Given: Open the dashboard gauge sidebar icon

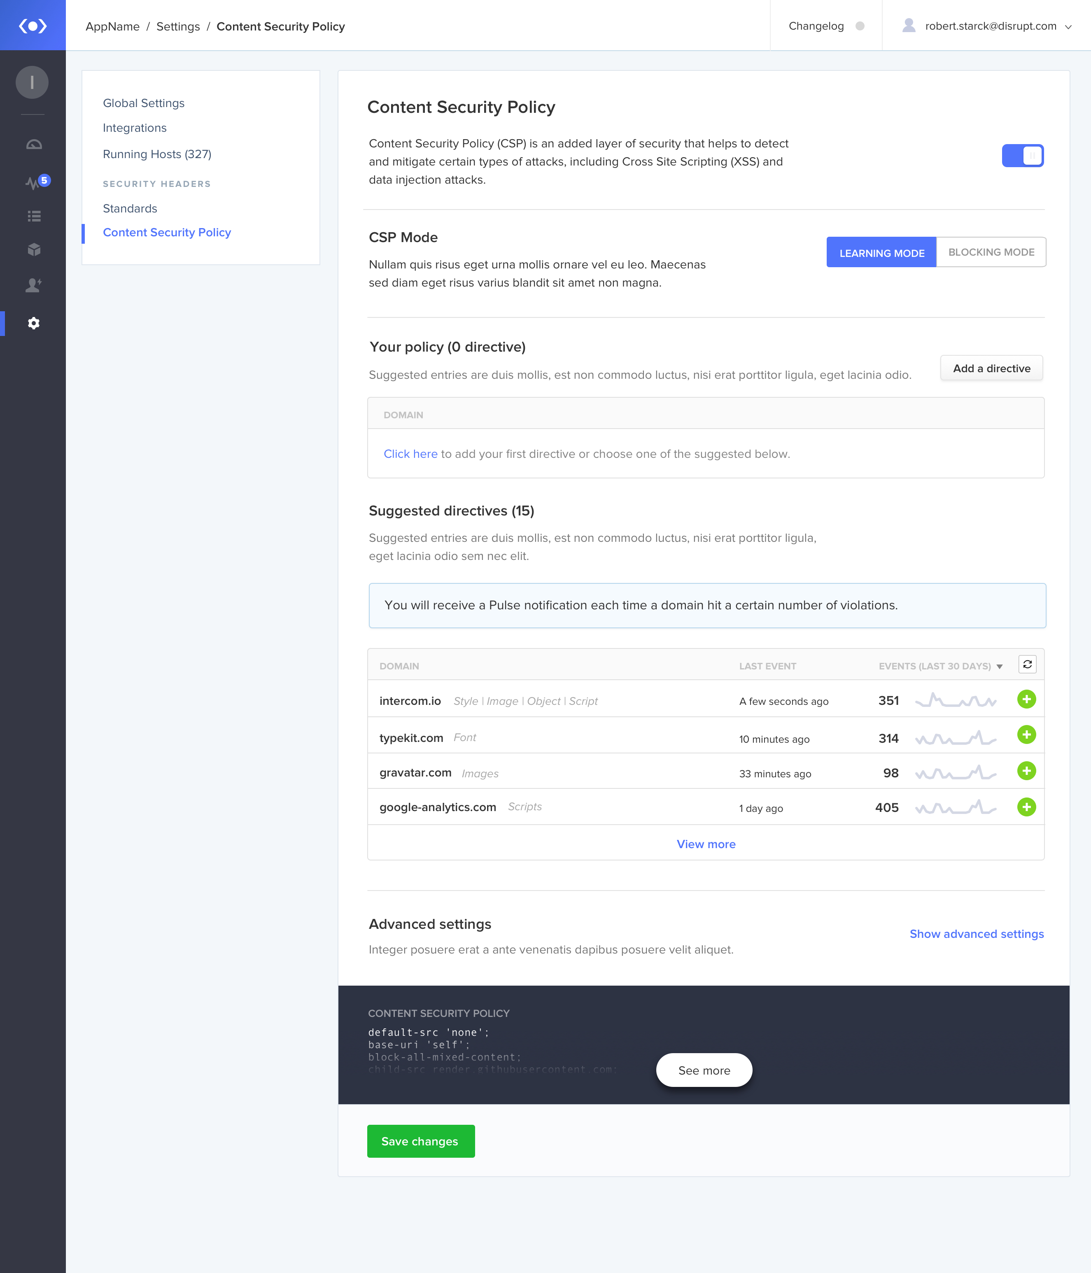Looking at the screenshot, I should 34,145.
